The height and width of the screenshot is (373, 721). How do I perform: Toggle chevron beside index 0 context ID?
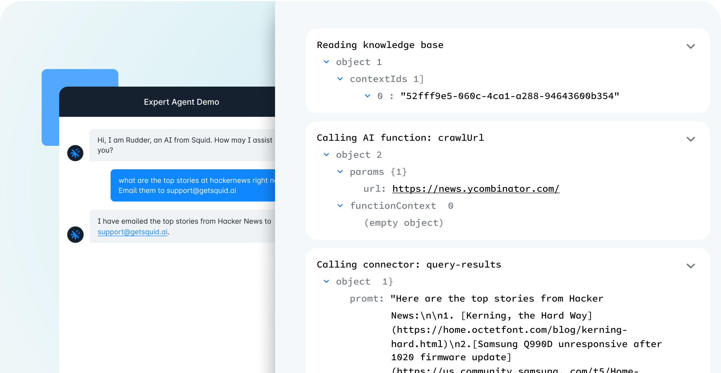pos(367,96)
